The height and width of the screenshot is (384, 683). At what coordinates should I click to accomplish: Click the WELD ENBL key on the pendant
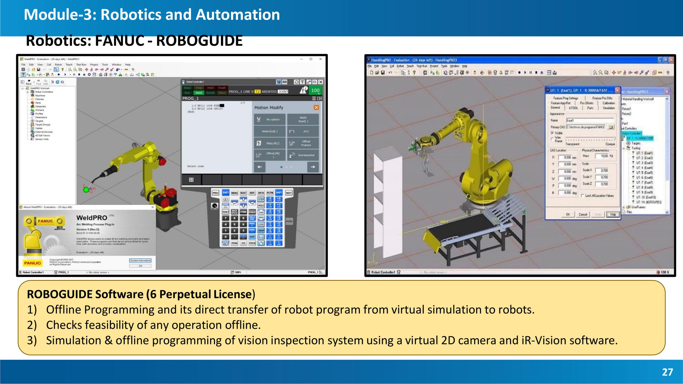[x=252, y=218]
